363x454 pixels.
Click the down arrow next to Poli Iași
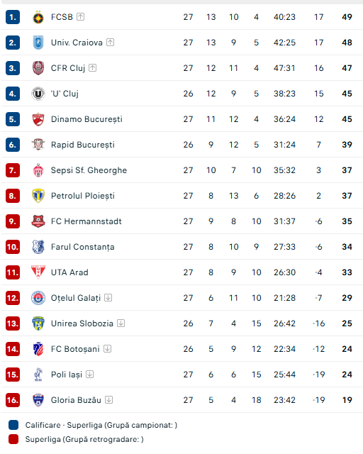[90, 374]
